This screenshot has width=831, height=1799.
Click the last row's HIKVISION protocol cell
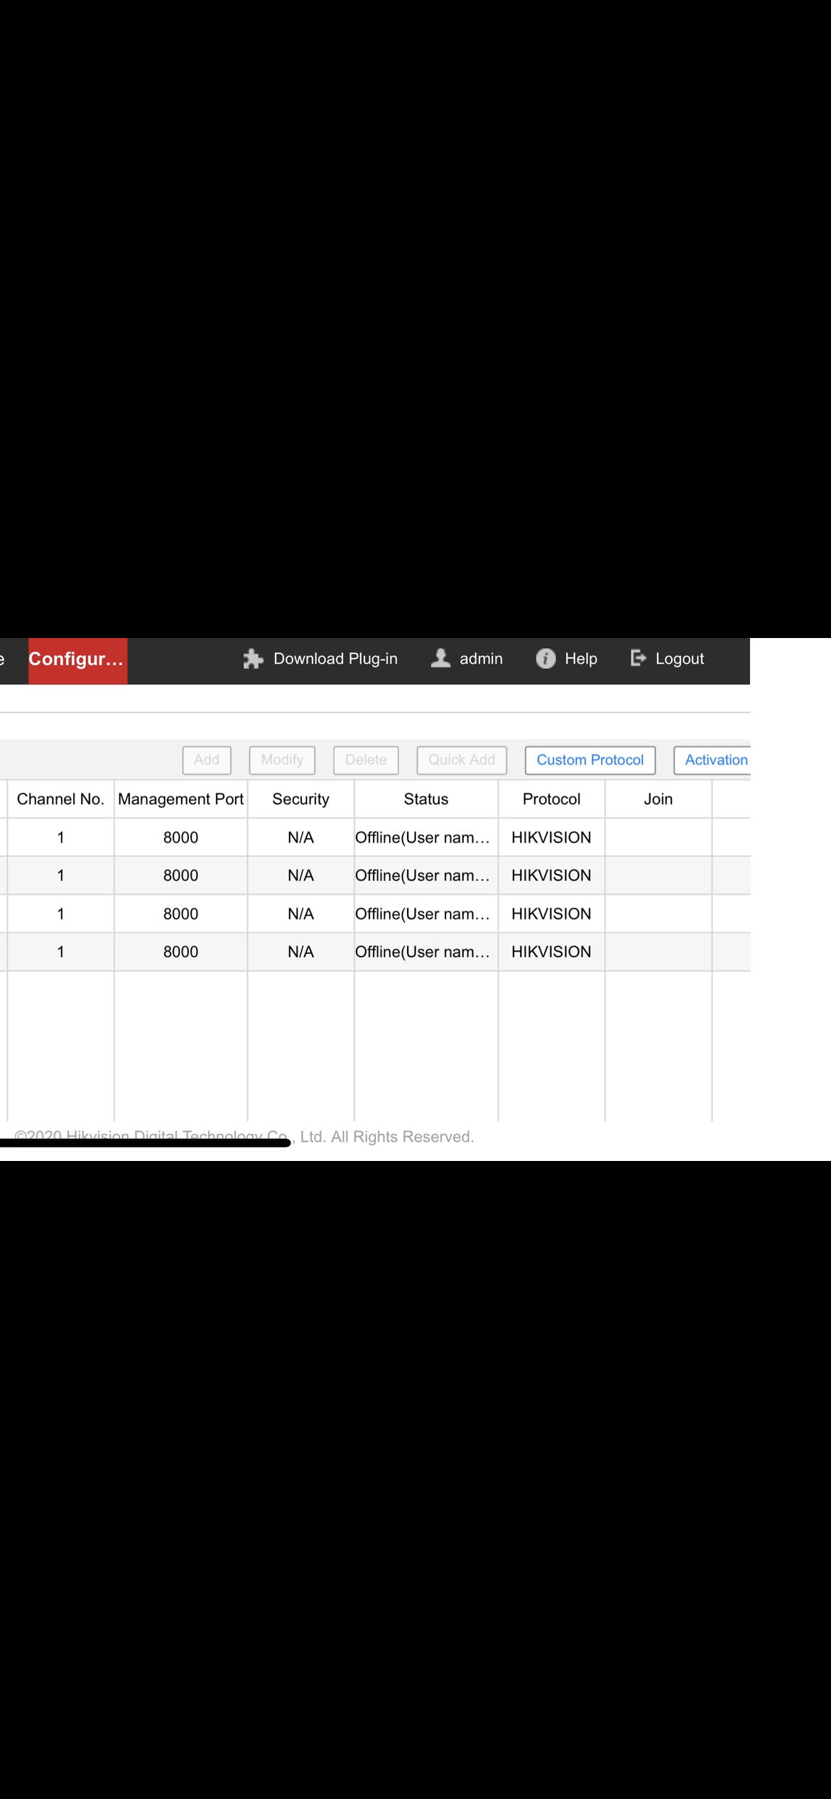pos(551,951)
